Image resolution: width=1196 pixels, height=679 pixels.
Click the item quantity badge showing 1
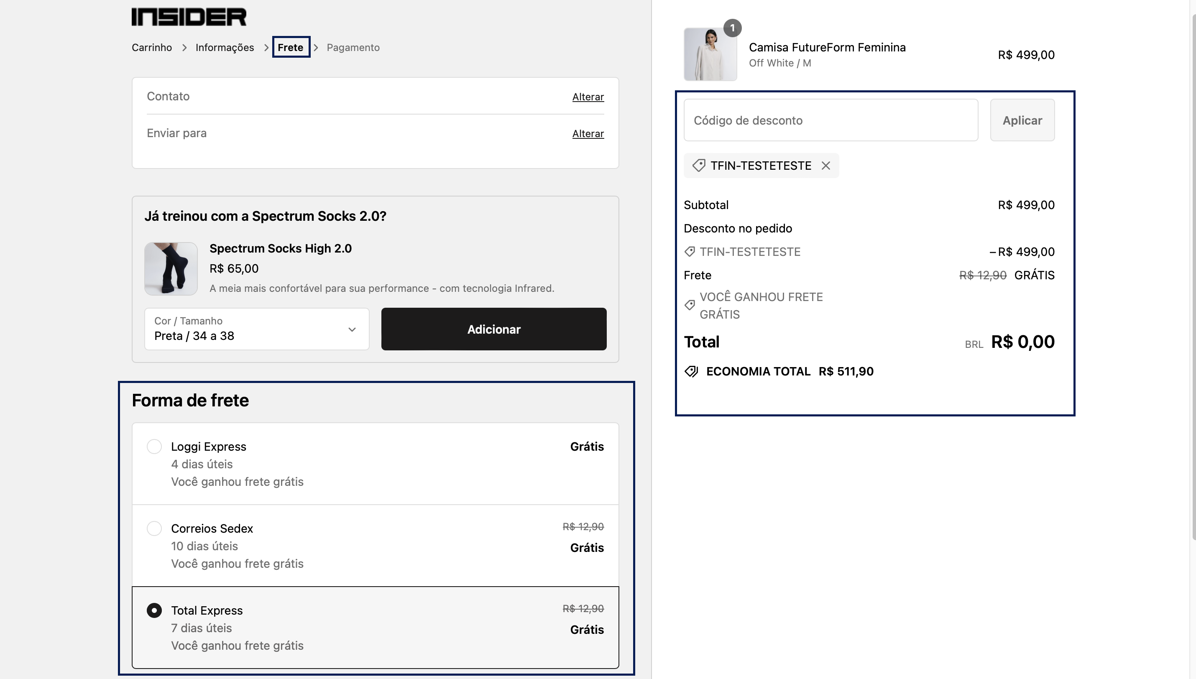coord(733,28)
